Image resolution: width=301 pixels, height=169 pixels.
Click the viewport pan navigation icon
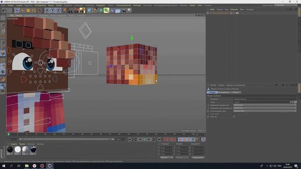coord(196,15)
